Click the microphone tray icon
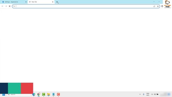The height and width of the screenshot is (97, 172). 144,94
